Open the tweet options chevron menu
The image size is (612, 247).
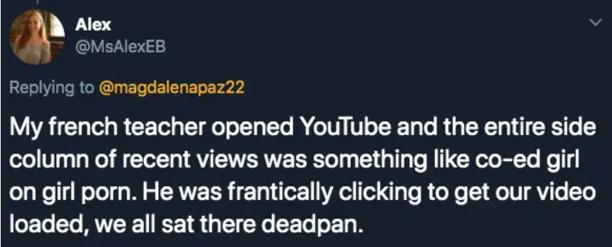coord(595,23)
